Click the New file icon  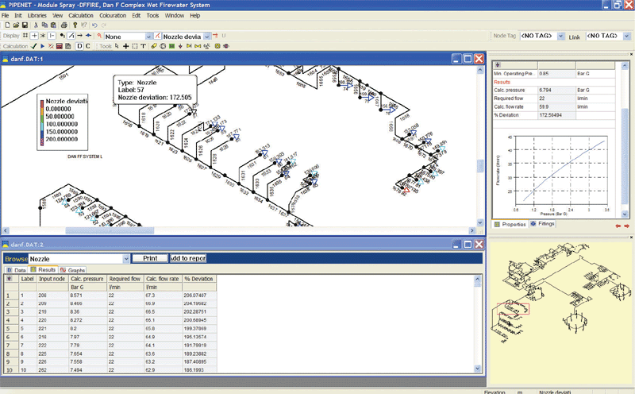[7, 25]
